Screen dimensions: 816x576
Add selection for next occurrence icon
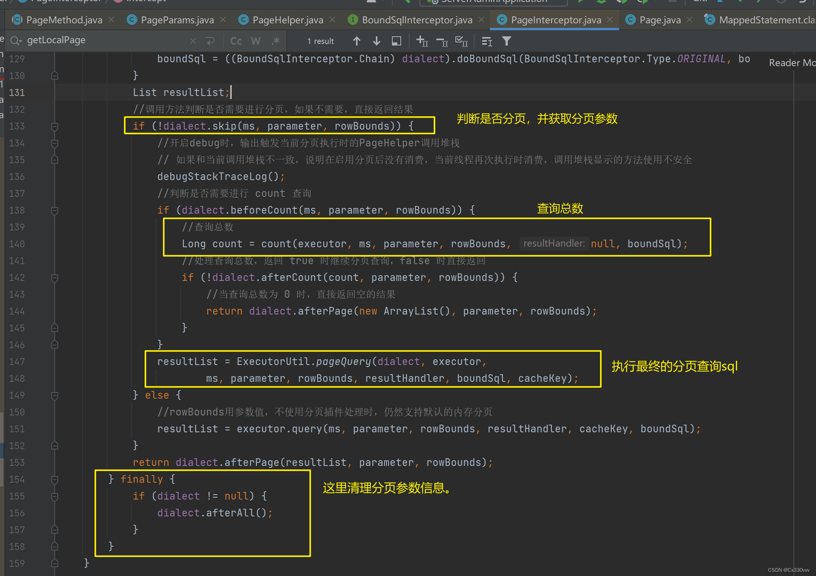[422, 41]
